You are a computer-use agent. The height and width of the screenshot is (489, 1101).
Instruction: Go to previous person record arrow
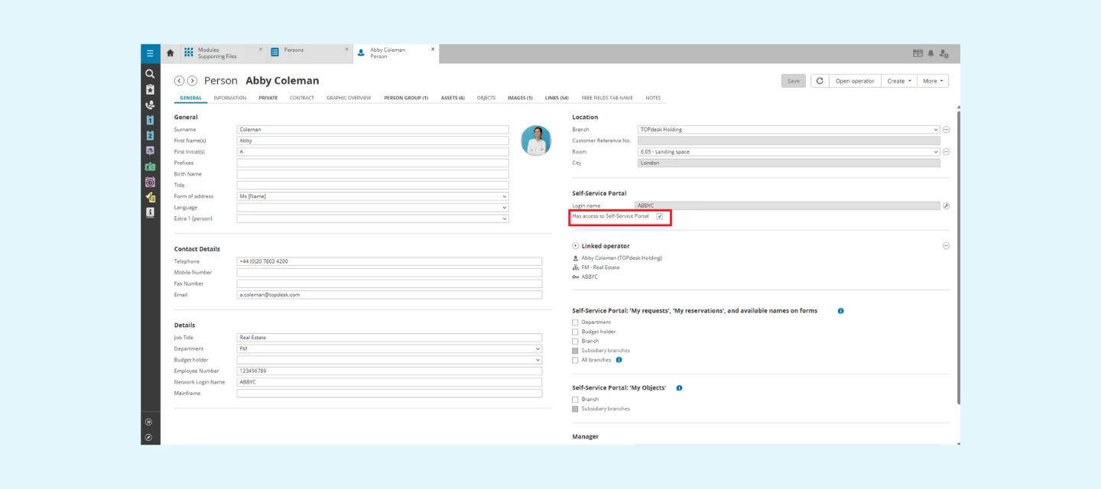[x=179, y=81]
